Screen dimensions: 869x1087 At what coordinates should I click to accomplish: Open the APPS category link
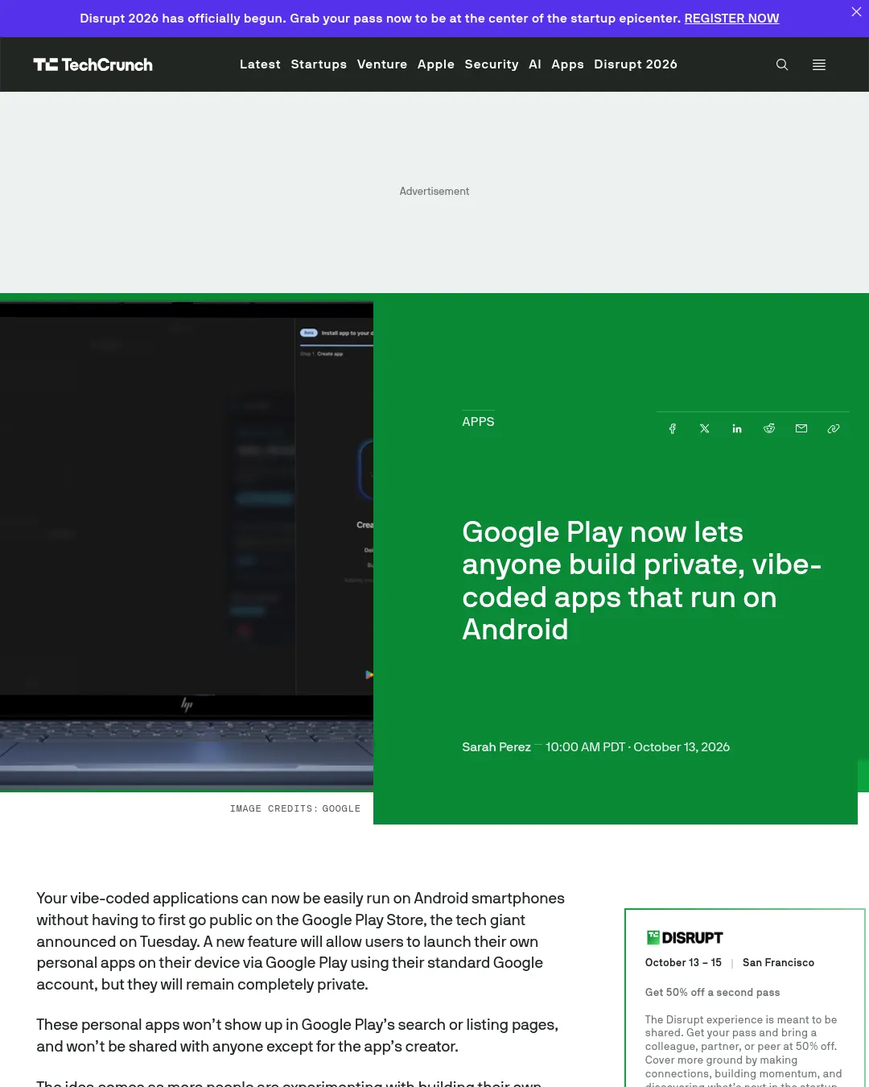pos(478,421)
